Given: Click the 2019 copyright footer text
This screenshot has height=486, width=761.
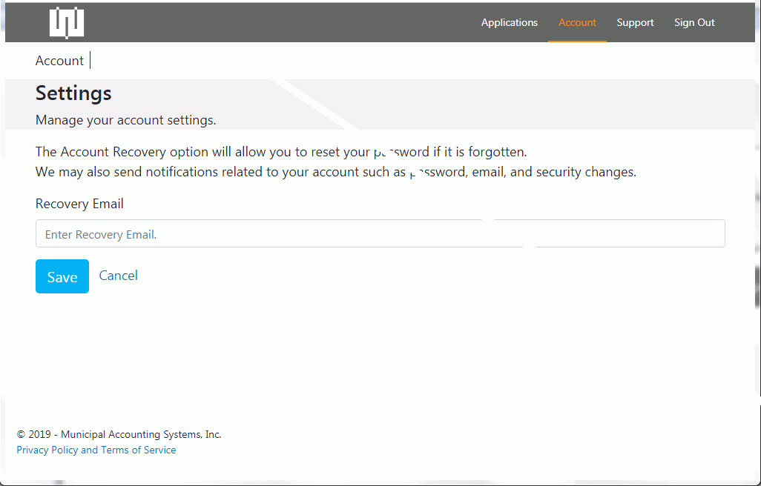Looking at the screenshot, I should [x=119, y=435].
